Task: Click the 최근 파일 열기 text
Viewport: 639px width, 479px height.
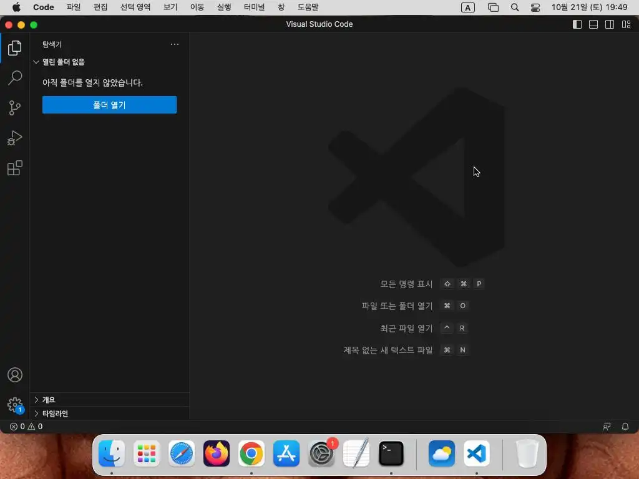Action: (406, 328)
